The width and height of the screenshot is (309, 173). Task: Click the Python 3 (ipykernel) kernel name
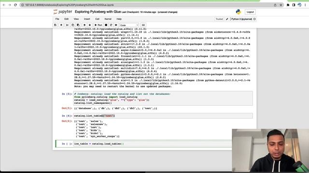pyautogui.click(x=241, y=19)
